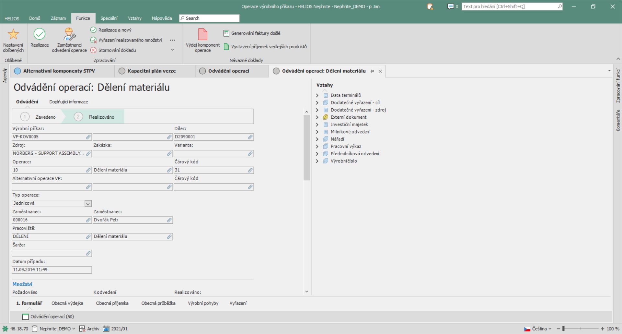Click the Realizace green checkmark icon
This screenshot has height=334, width=622.
[x=40, y=34]
